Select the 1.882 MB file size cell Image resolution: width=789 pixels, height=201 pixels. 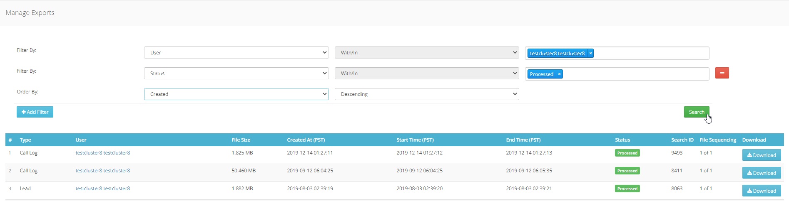point(242,189)
